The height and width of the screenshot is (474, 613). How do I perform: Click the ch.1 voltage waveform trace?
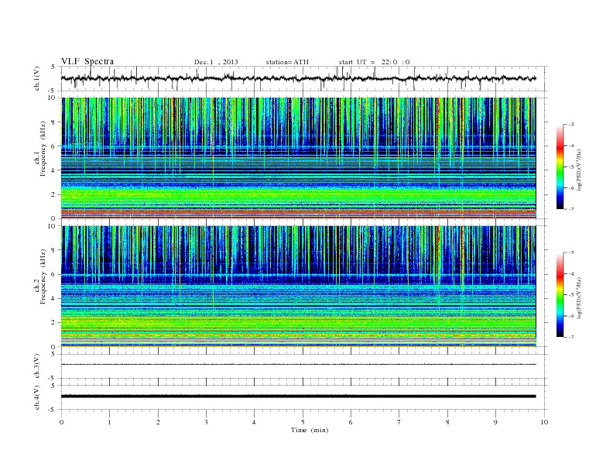coord(298,78)
